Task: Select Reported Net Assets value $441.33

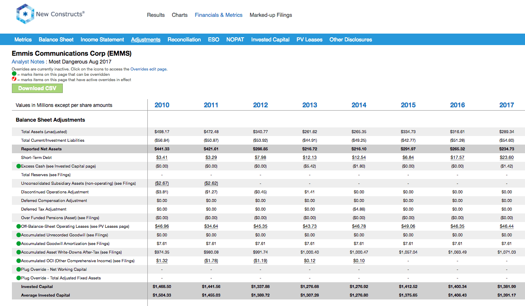Action: [162, 149]
